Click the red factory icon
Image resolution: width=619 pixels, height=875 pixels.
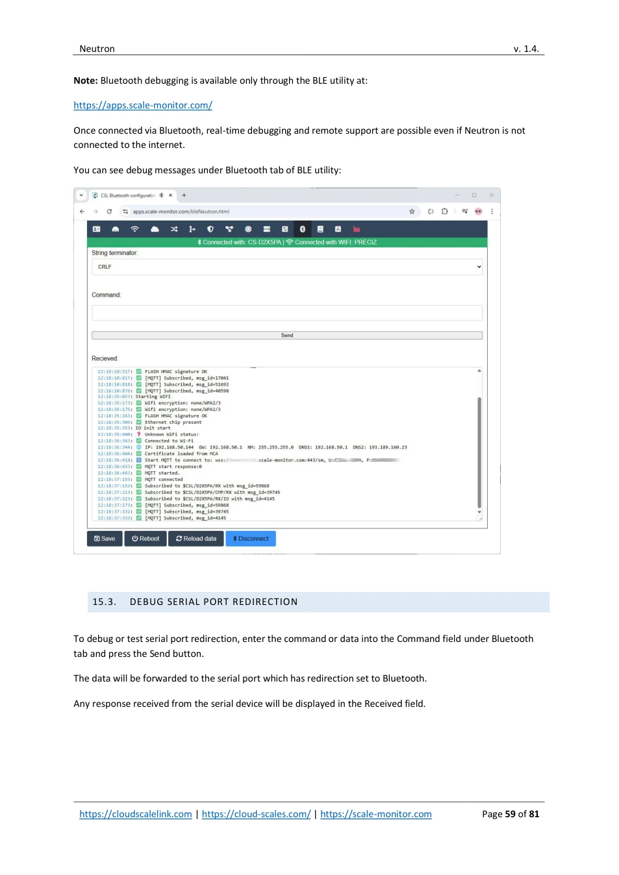(357, 229)
